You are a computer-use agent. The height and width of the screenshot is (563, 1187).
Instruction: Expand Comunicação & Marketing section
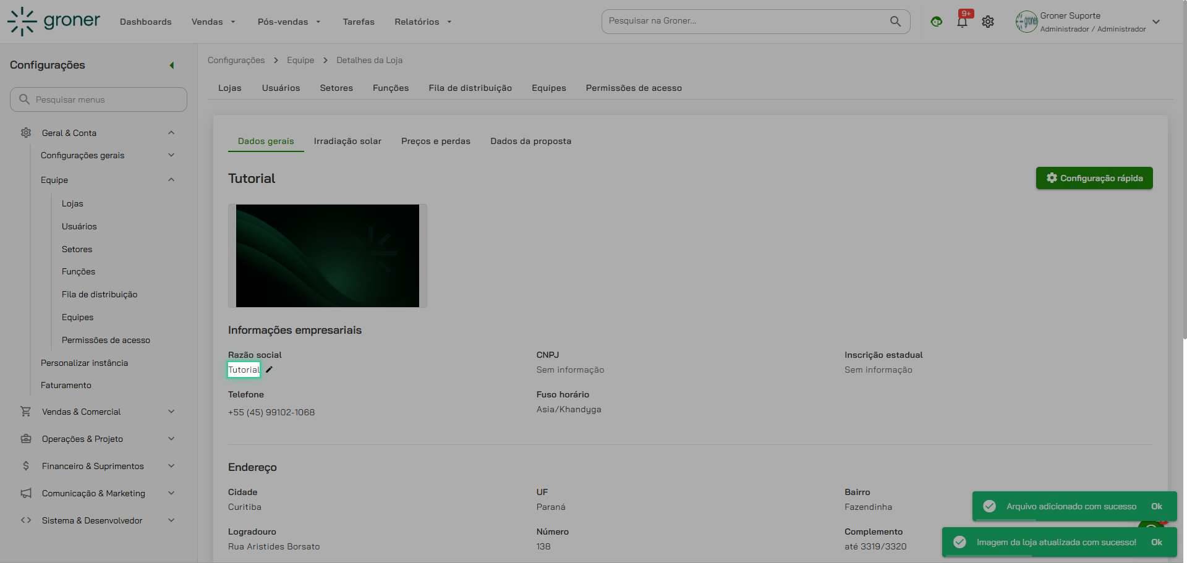click(171, 493)
